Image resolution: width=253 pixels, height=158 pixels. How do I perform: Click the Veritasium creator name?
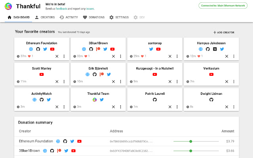tap(211, 68)
